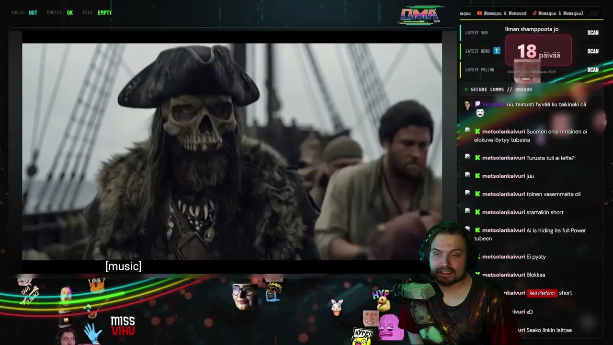This screenshot has height=345, width=613.
Task: Click the green K badge on 'Turusta tuli' message
Action: point(477,158)
